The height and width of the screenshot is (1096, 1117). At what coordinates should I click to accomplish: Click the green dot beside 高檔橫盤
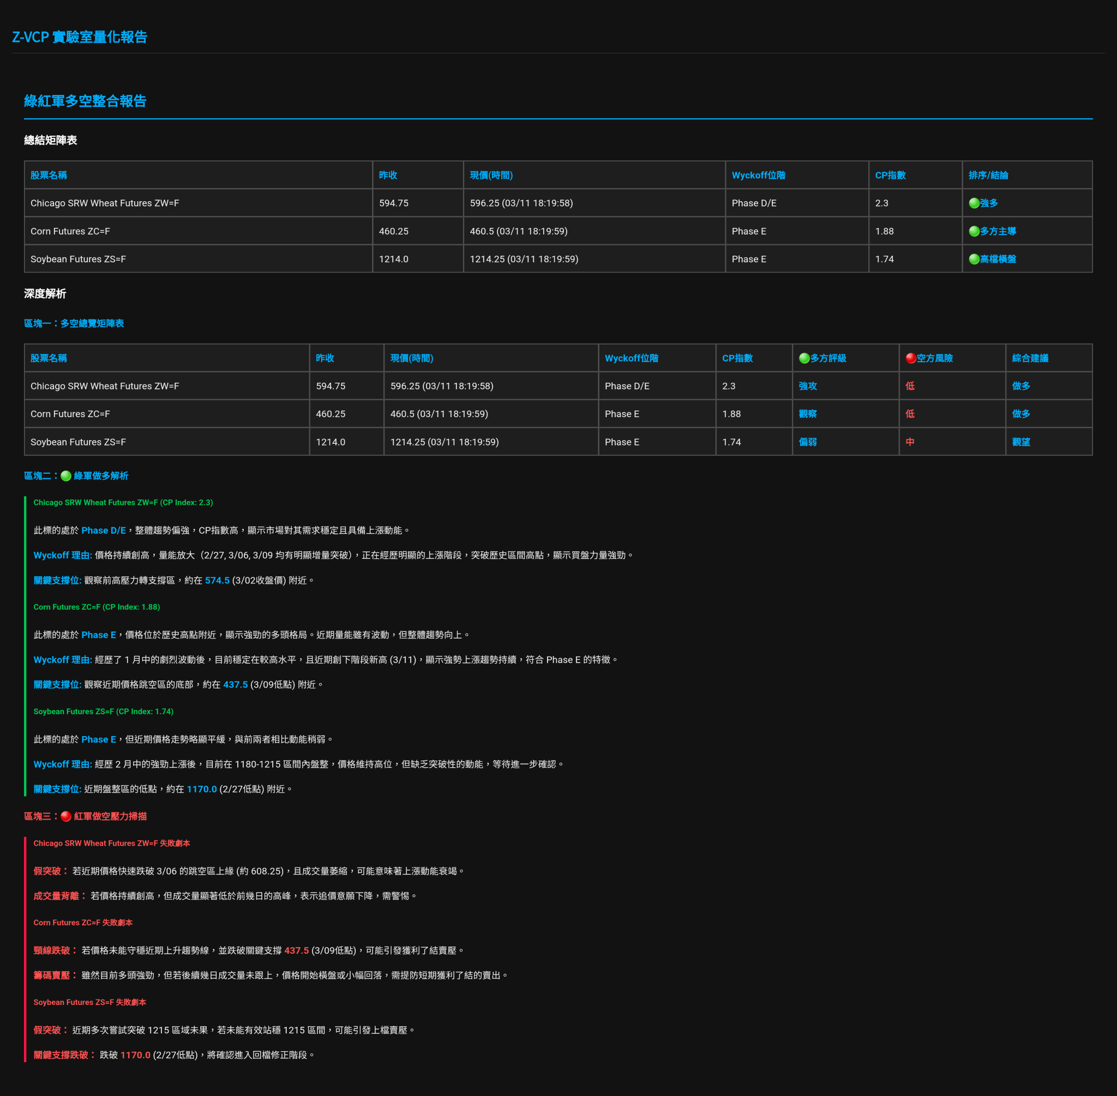click(x=974, y=259)
